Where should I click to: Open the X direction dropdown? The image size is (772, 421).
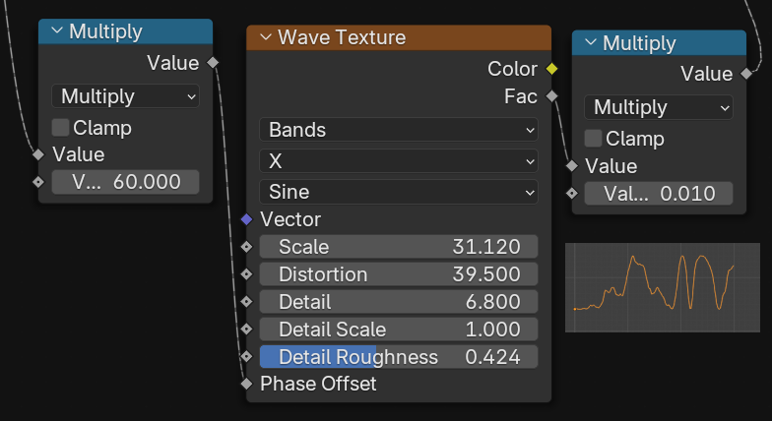click(398, 160)
